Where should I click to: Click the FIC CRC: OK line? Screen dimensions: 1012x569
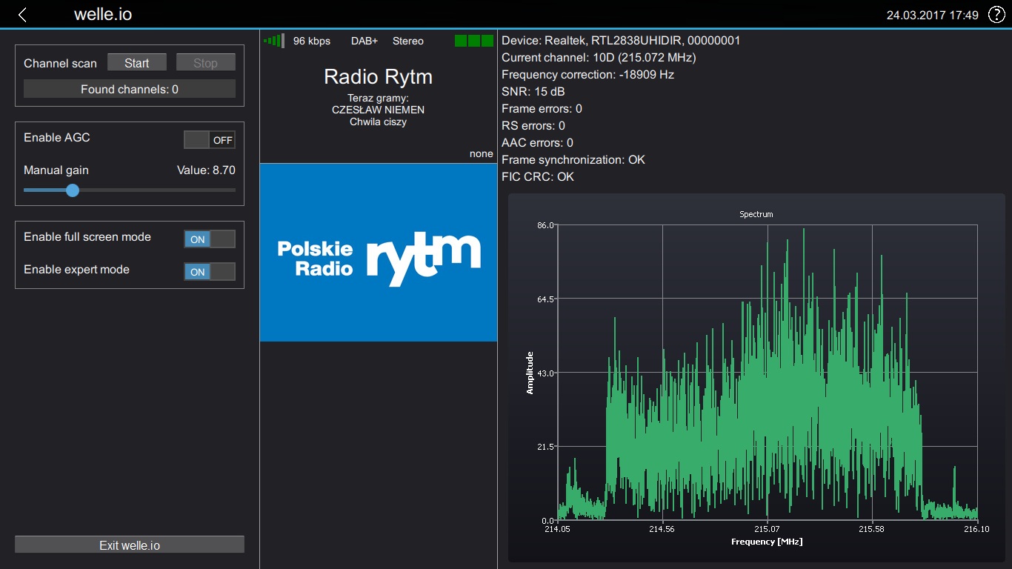tap(538, 176)
